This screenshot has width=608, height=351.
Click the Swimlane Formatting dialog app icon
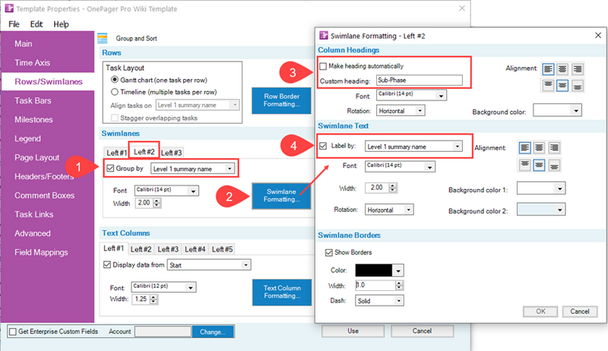click(324, 36)
